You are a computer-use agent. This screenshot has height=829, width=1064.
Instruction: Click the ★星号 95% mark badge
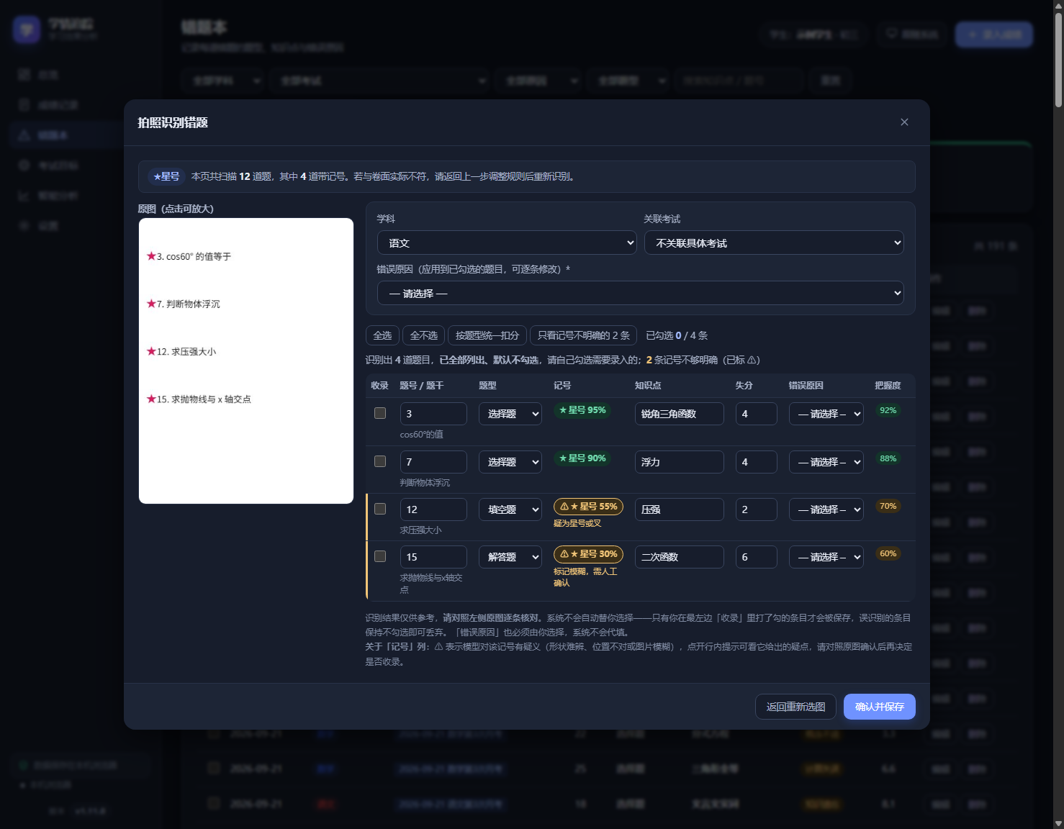pyautogui.click(x=582, y=410)
